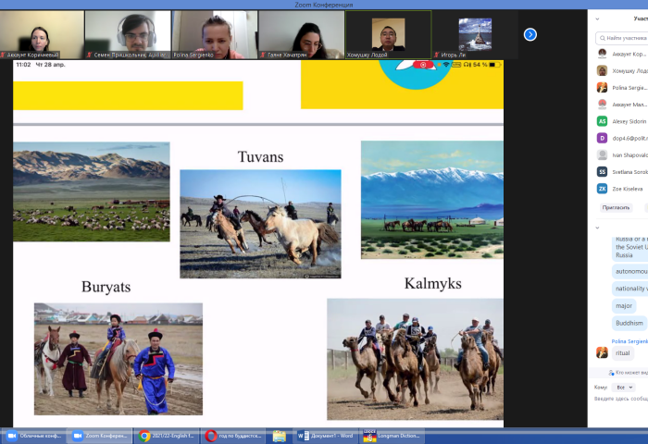Select Хомушку Лодой's highlighted video thumbnail
Image resolution: width=648 pixels, height=444 pixels.
click(388, 34)
